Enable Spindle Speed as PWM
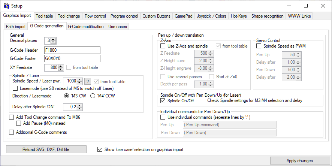This screenshot has height=166, width=332. 259,46
